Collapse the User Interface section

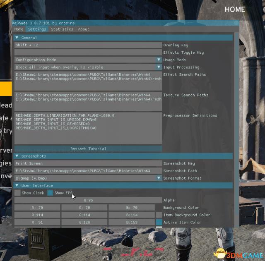click(x=123, y=186)
